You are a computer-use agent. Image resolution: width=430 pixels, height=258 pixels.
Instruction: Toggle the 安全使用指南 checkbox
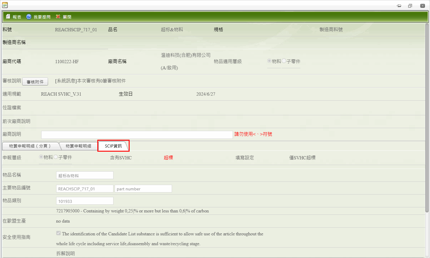[59, 233]
